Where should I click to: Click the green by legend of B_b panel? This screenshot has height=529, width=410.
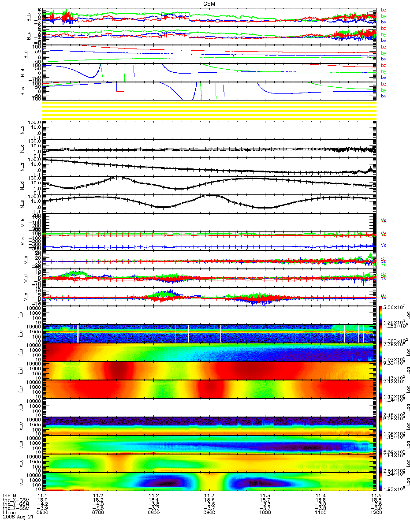coord(384,16)
